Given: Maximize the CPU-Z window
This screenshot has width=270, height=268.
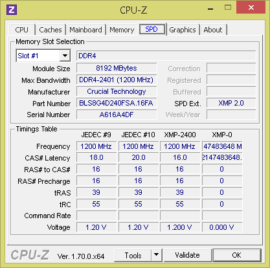Looking at the screenshot, I should [228, 8].
